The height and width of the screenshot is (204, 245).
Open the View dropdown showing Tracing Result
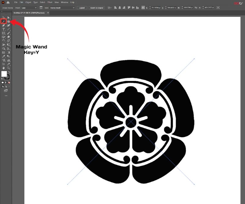[62, 8]
